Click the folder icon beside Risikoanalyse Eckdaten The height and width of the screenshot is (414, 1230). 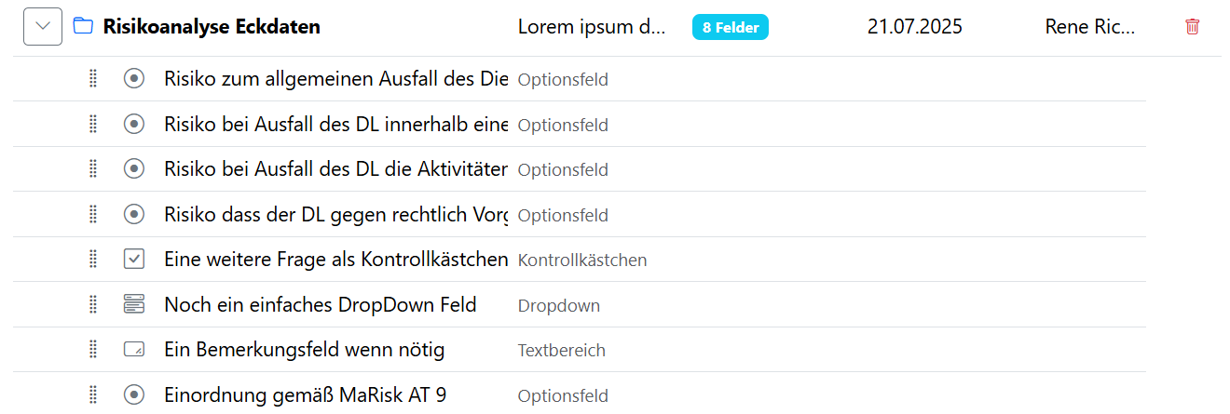click(x=83, y=27)
